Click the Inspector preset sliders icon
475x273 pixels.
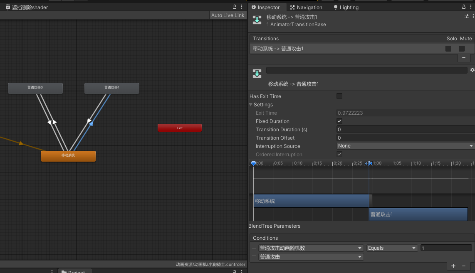[x=467, y=16]
